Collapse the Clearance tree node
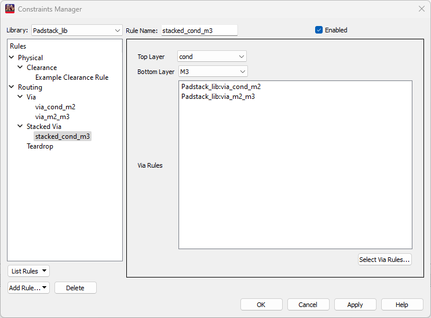Viewport: 431px width, 318px height. (20, 67)
